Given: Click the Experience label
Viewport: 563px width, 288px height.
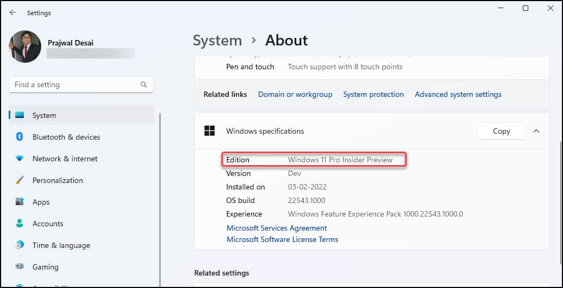Looking at the screenshot, I should coord(244,214).
